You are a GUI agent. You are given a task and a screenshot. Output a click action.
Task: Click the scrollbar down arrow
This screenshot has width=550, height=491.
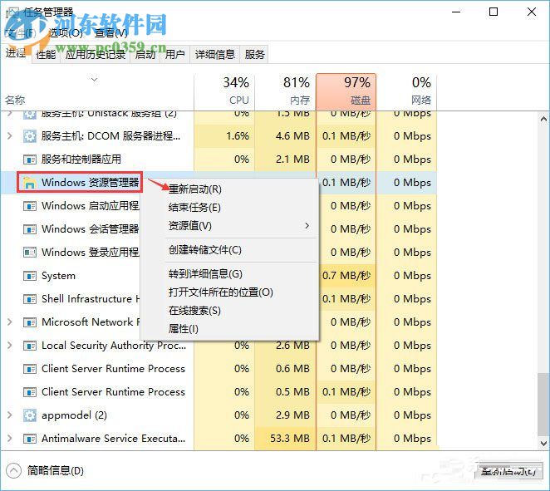(x=543, y=444)
